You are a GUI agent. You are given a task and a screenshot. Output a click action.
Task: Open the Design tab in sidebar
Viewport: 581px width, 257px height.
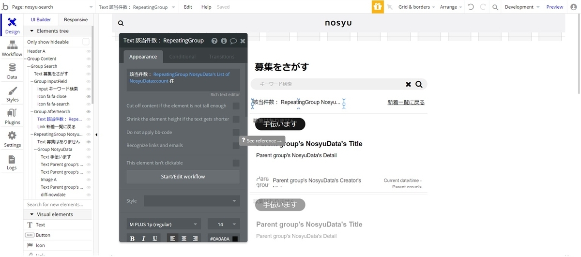click(12, 25)
